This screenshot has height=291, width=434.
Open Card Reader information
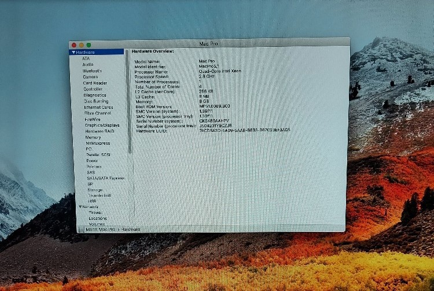[x=95, y=83]
